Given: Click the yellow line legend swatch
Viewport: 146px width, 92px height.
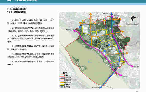Looking at the screenshot, I should click(62, 85).
